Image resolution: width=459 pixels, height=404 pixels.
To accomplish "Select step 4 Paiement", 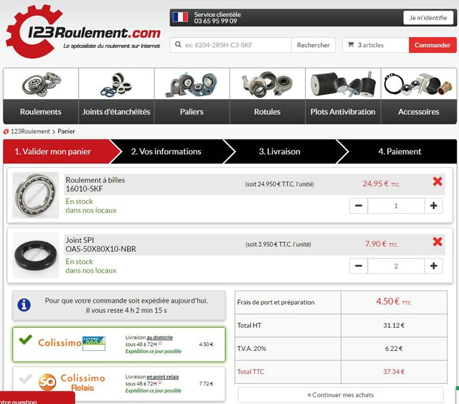I will (x=400, y=152).
